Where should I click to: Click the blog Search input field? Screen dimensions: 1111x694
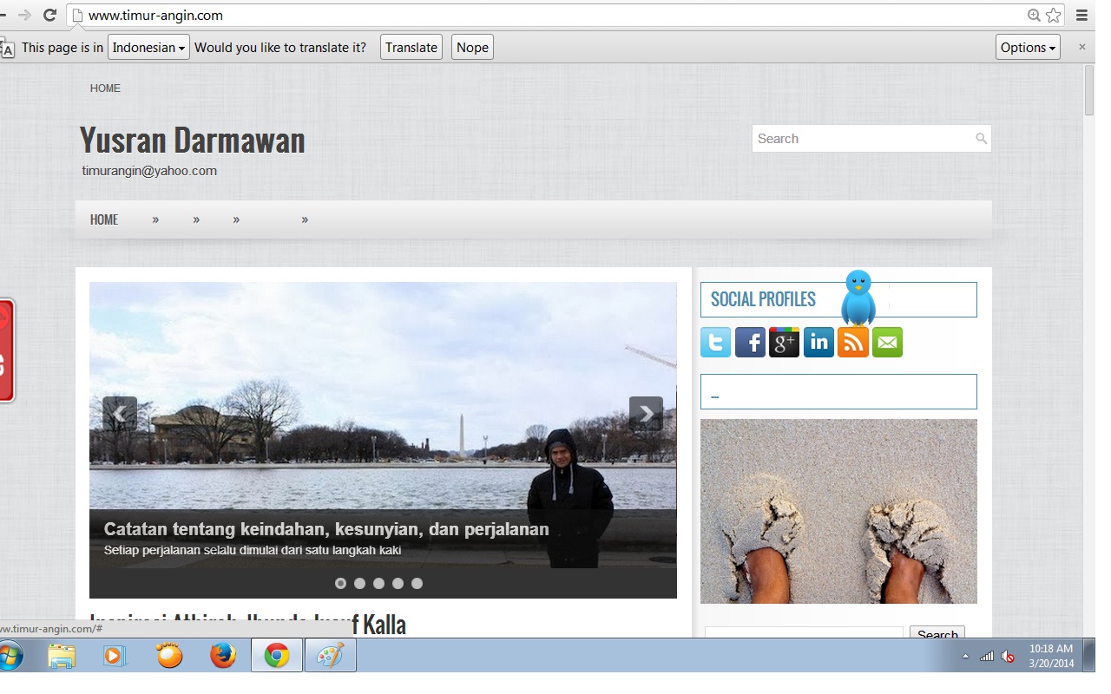click(x=863, y=139)
